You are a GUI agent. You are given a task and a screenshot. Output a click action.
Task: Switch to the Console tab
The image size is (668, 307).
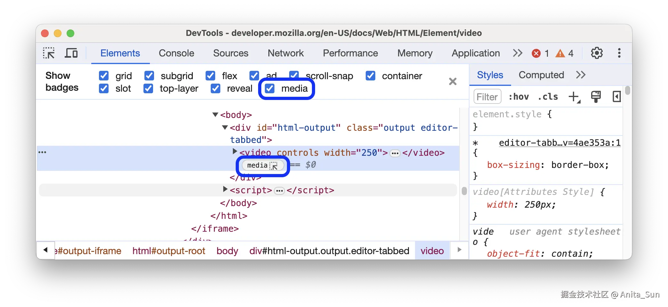176,53
